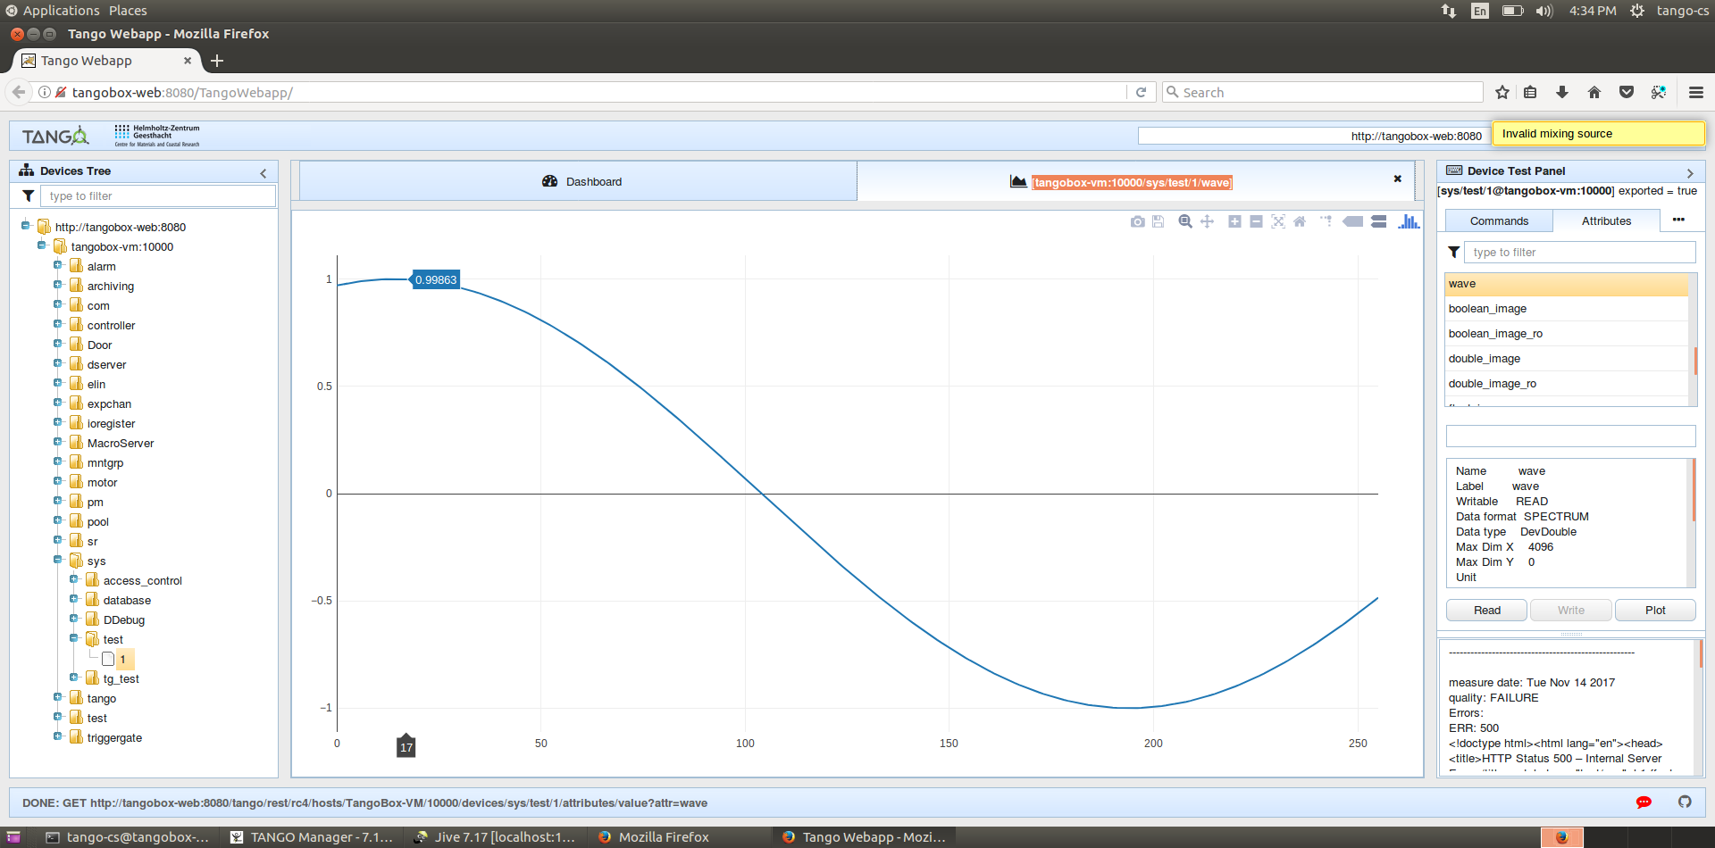Viewport: 1715px width, 848px height.
Task: Click the Read button
Action: [x=1487, y=611]
